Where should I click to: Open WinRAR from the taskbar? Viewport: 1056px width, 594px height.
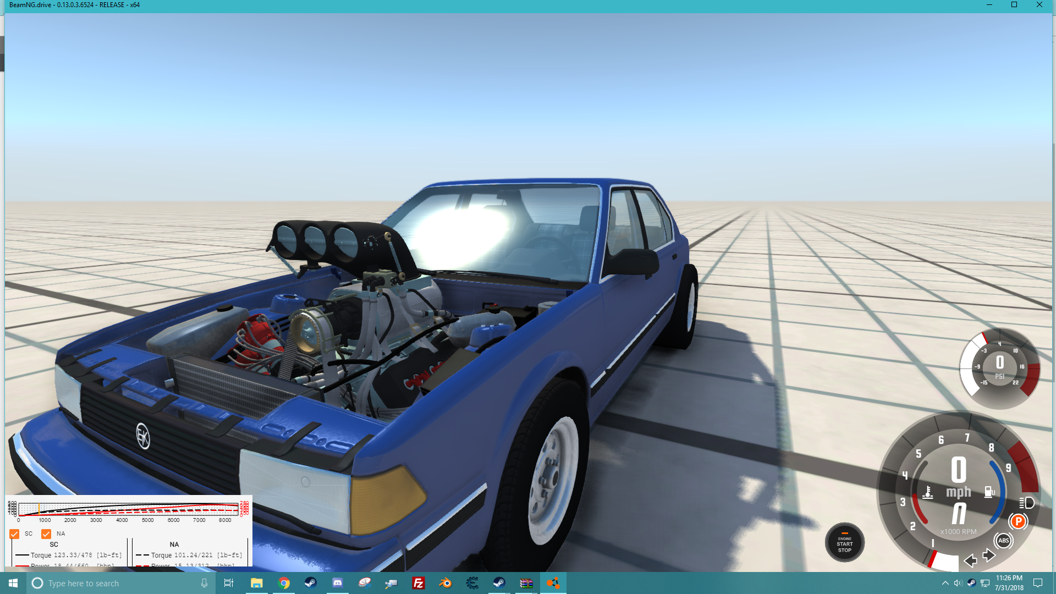coord(526,583)
